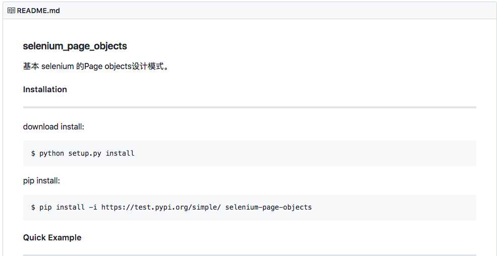Click the 'python setup.py install' code block
Viewport: 497px width, 256px height.
coord(250,154)
